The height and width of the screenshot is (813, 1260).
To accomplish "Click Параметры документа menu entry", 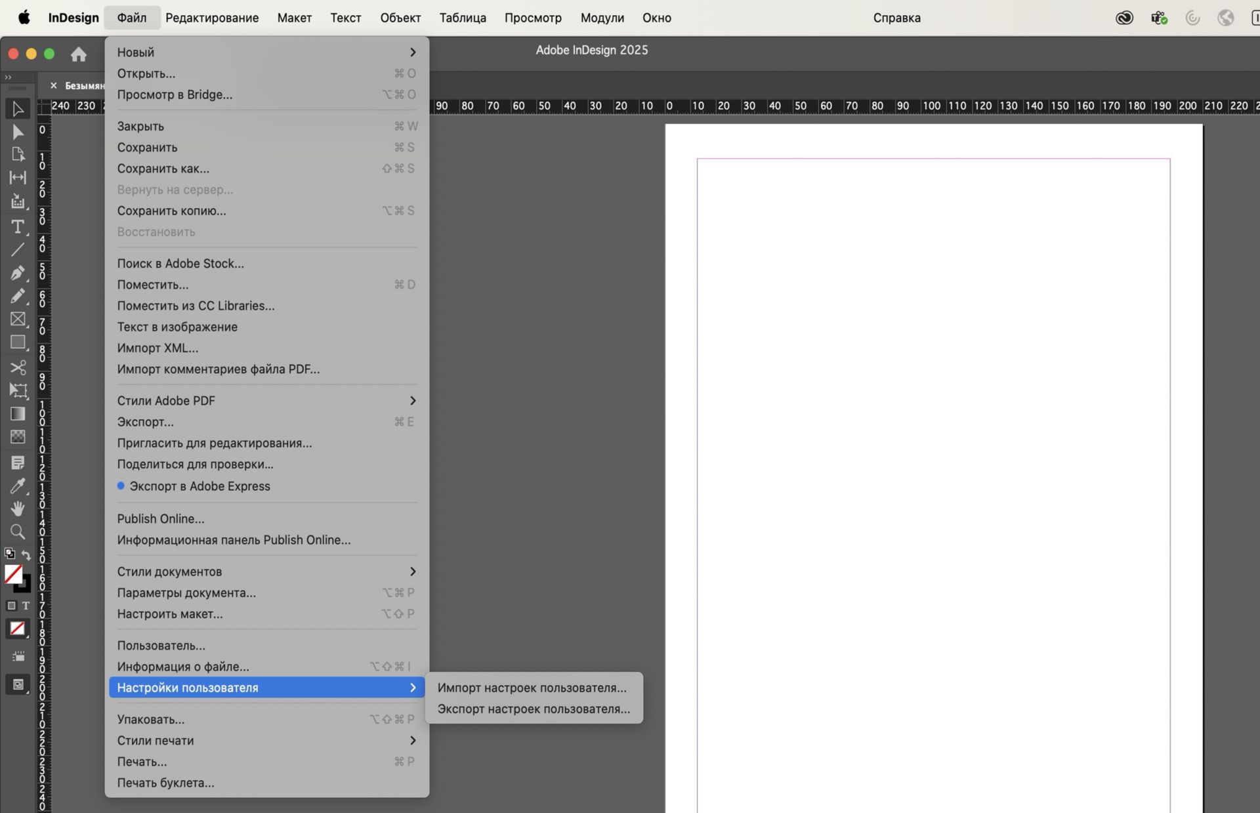I will [186, 593].
